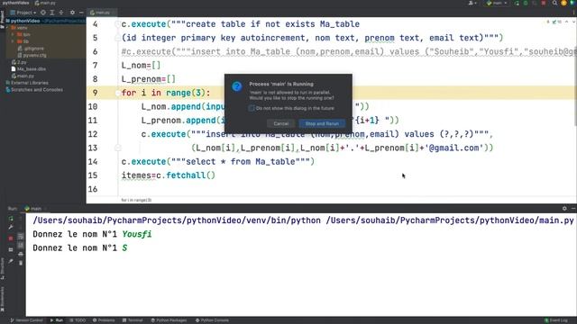Click green rerun icon in Run panel
Viewport: 577px width, 324px height.
pos(11,219)
